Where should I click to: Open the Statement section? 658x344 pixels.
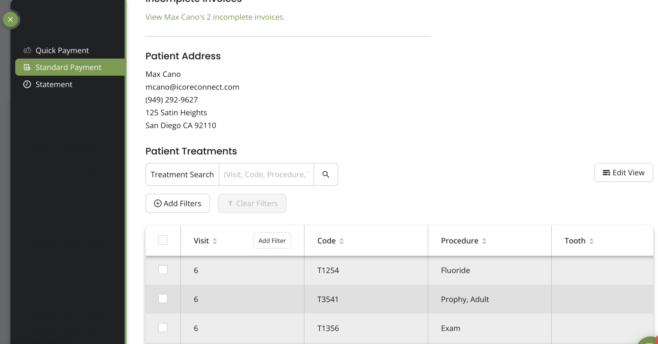tap(54, 84)
